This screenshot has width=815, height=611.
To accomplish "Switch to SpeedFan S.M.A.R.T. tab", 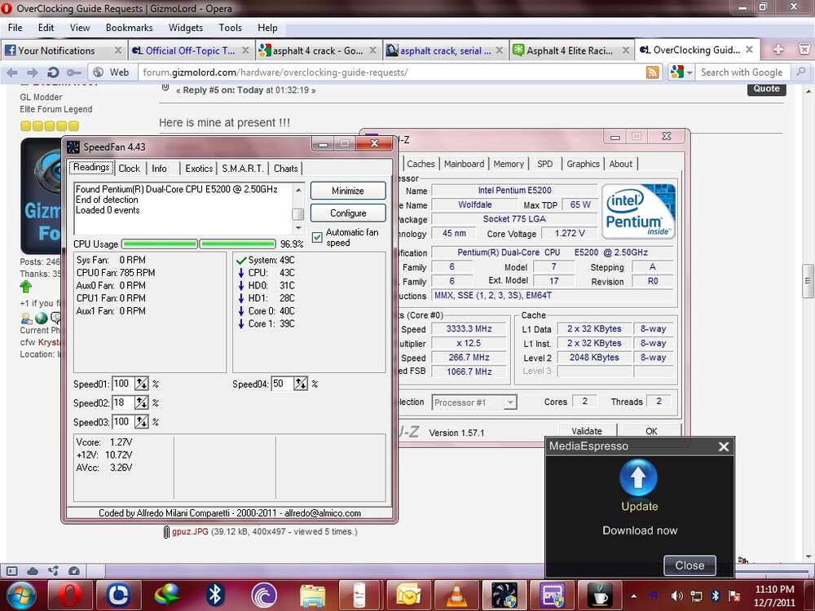I will (x=242, y=169).
